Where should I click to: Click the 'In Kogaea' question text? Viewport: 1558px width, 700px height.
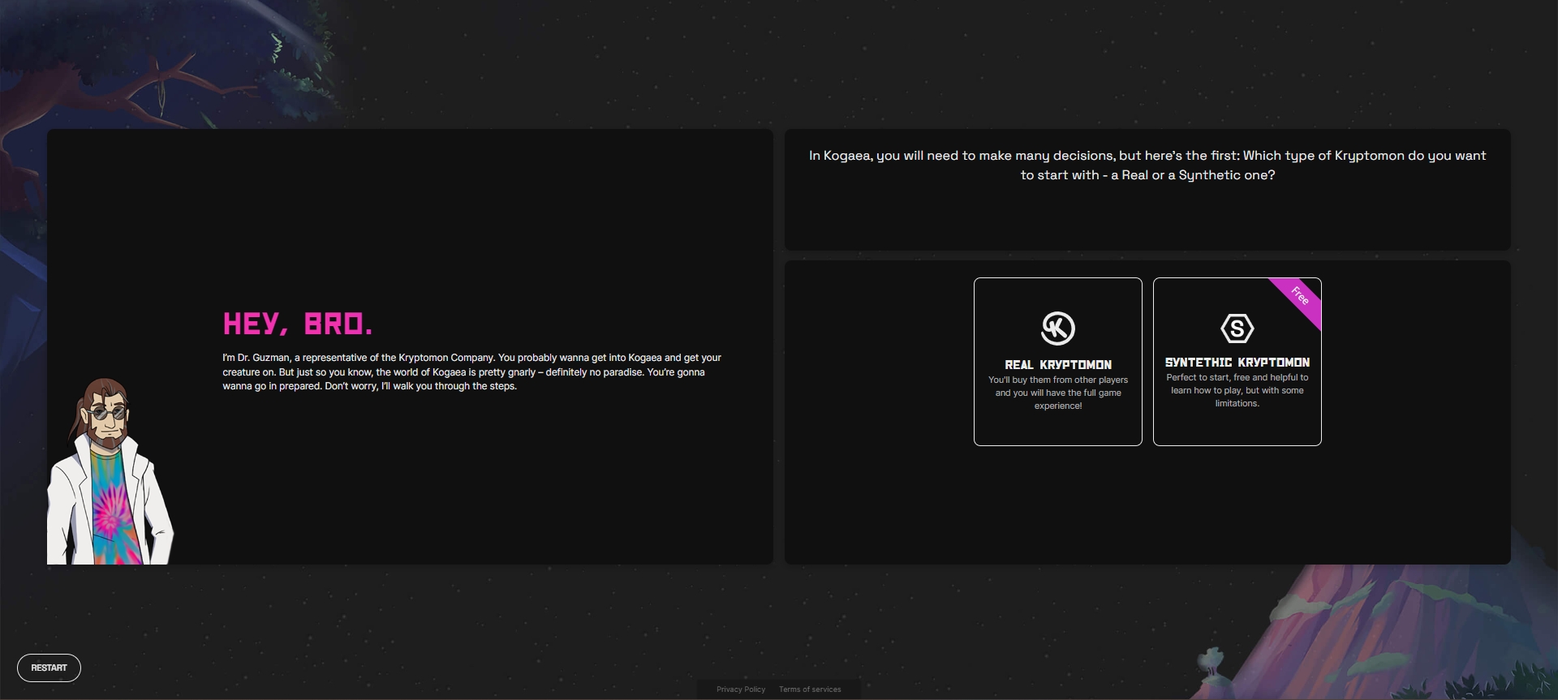click(1147, 165)
